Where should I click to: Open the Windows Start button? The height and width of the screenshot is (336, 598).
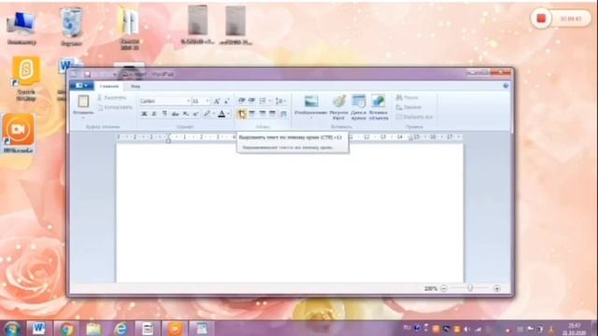pos(12,329)
